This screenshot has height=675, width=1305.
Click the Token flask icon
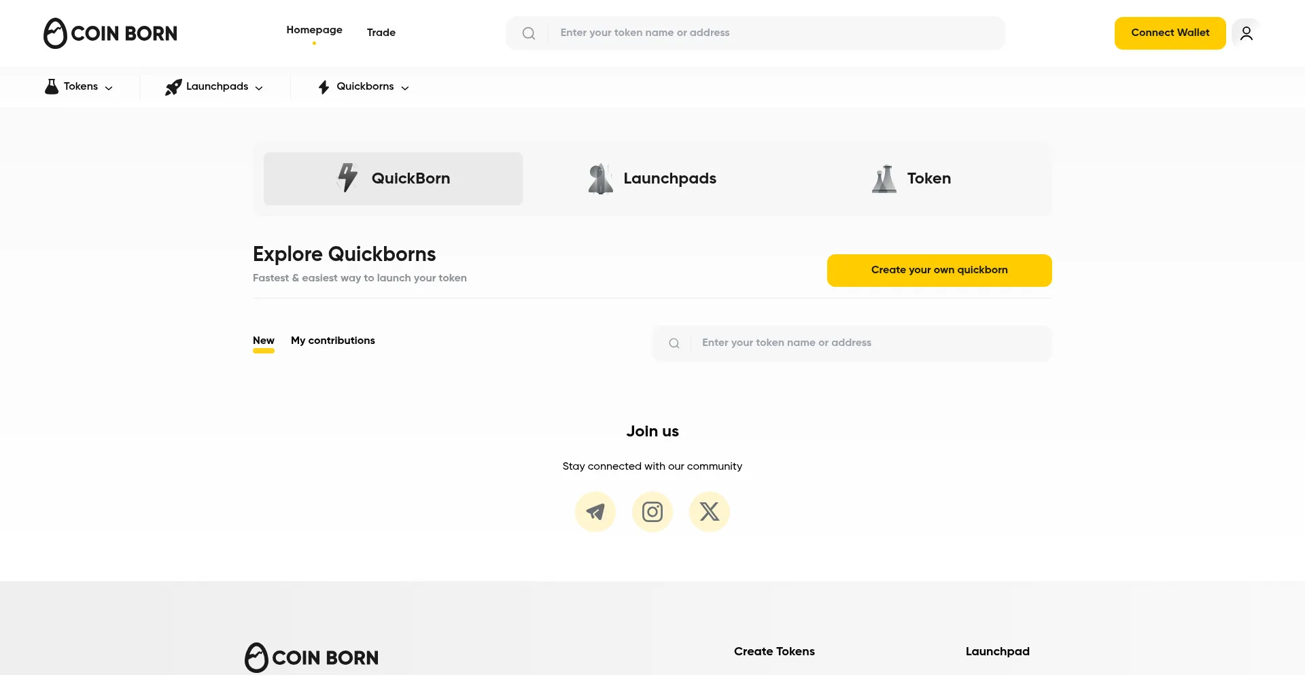(884, 178)
